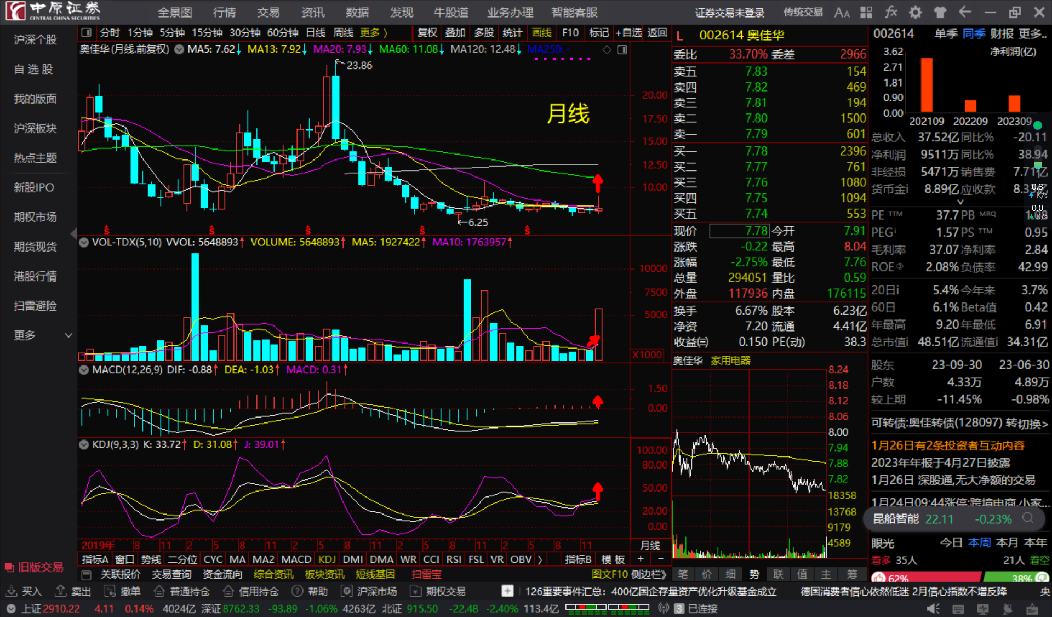This screenshot has width=1052, height=617.
Task: Go back using the left arrow icon
Action: pos(965,12)
